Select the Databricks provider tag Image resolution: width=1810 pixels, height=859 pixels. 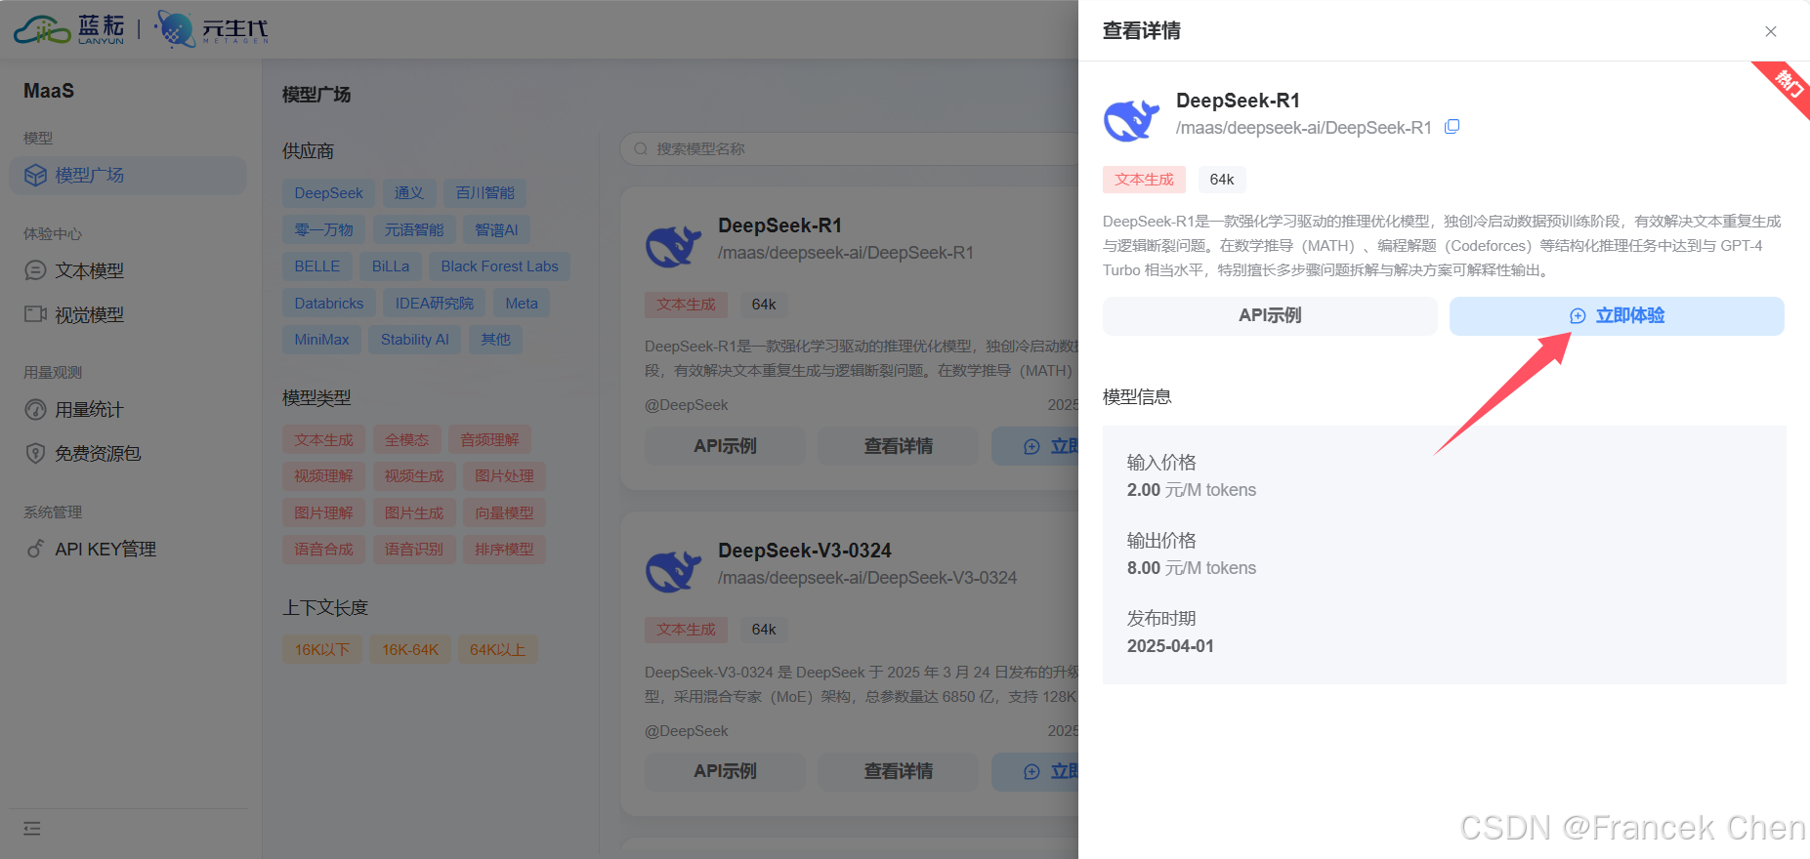329,304
